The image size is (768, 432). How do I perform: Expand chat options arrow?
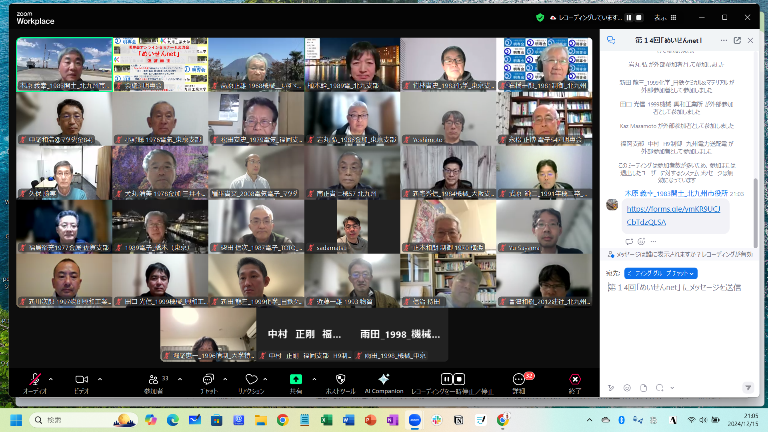[225, 379]
